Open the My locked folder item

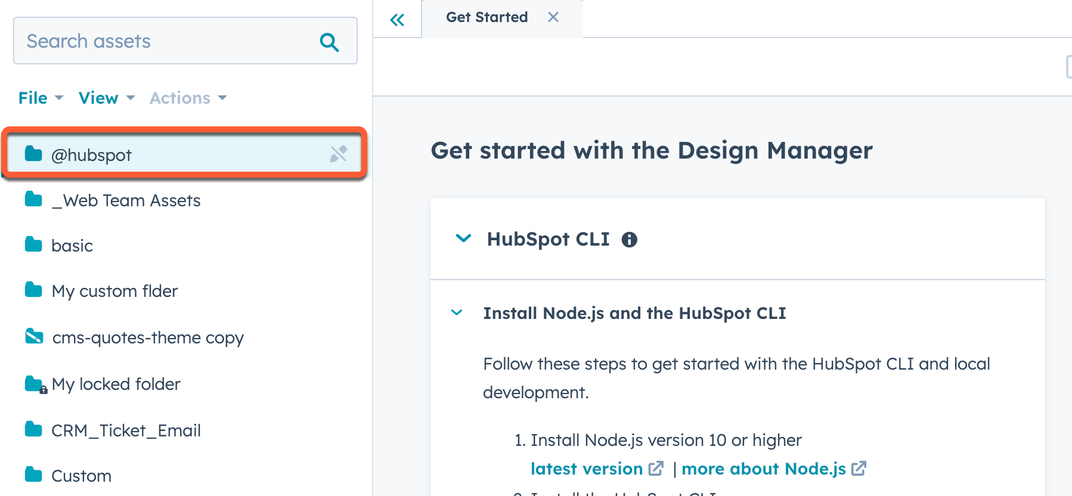click(116, 384)
